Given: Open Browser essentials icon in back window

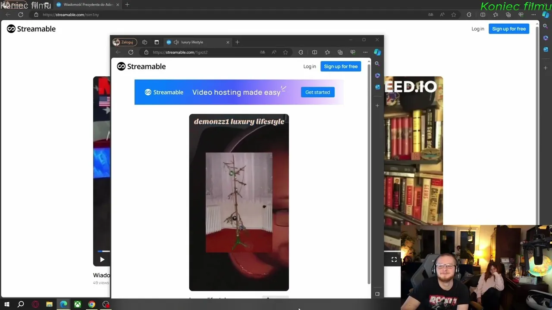Looking at the screenshot, I should (521, 15).
